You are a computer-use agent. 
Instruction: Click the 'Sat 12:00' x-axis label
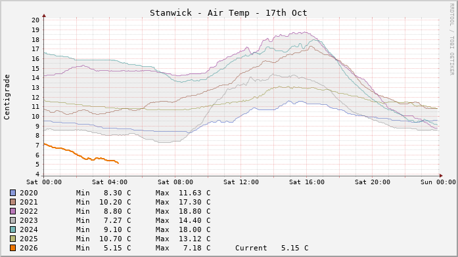(x=241, y=182)
